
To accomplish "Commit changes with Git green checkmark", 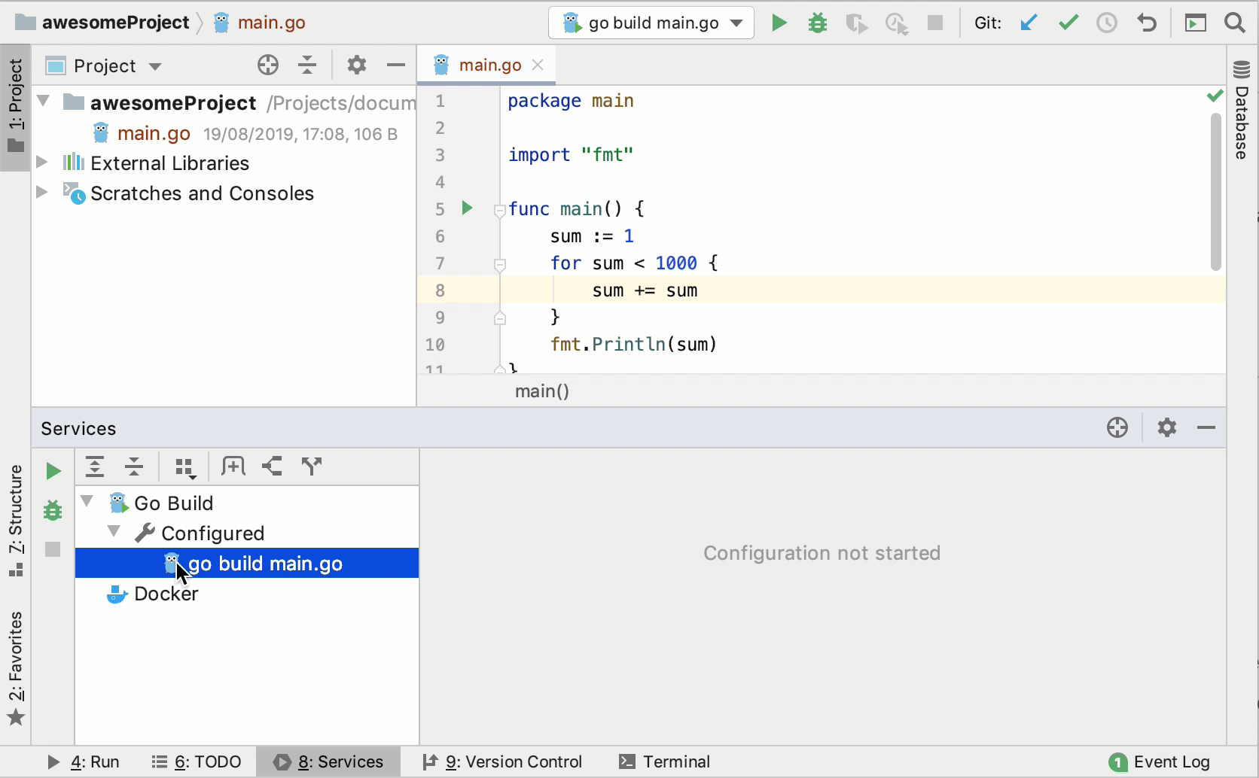I will coord(1068,23).
